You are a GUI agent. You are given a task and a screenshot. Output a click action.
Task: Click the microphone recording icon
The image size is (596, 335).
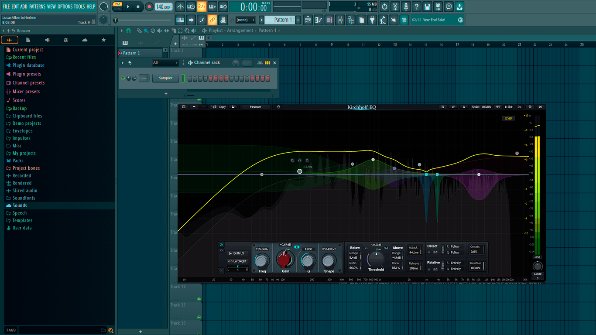point(406,7)
